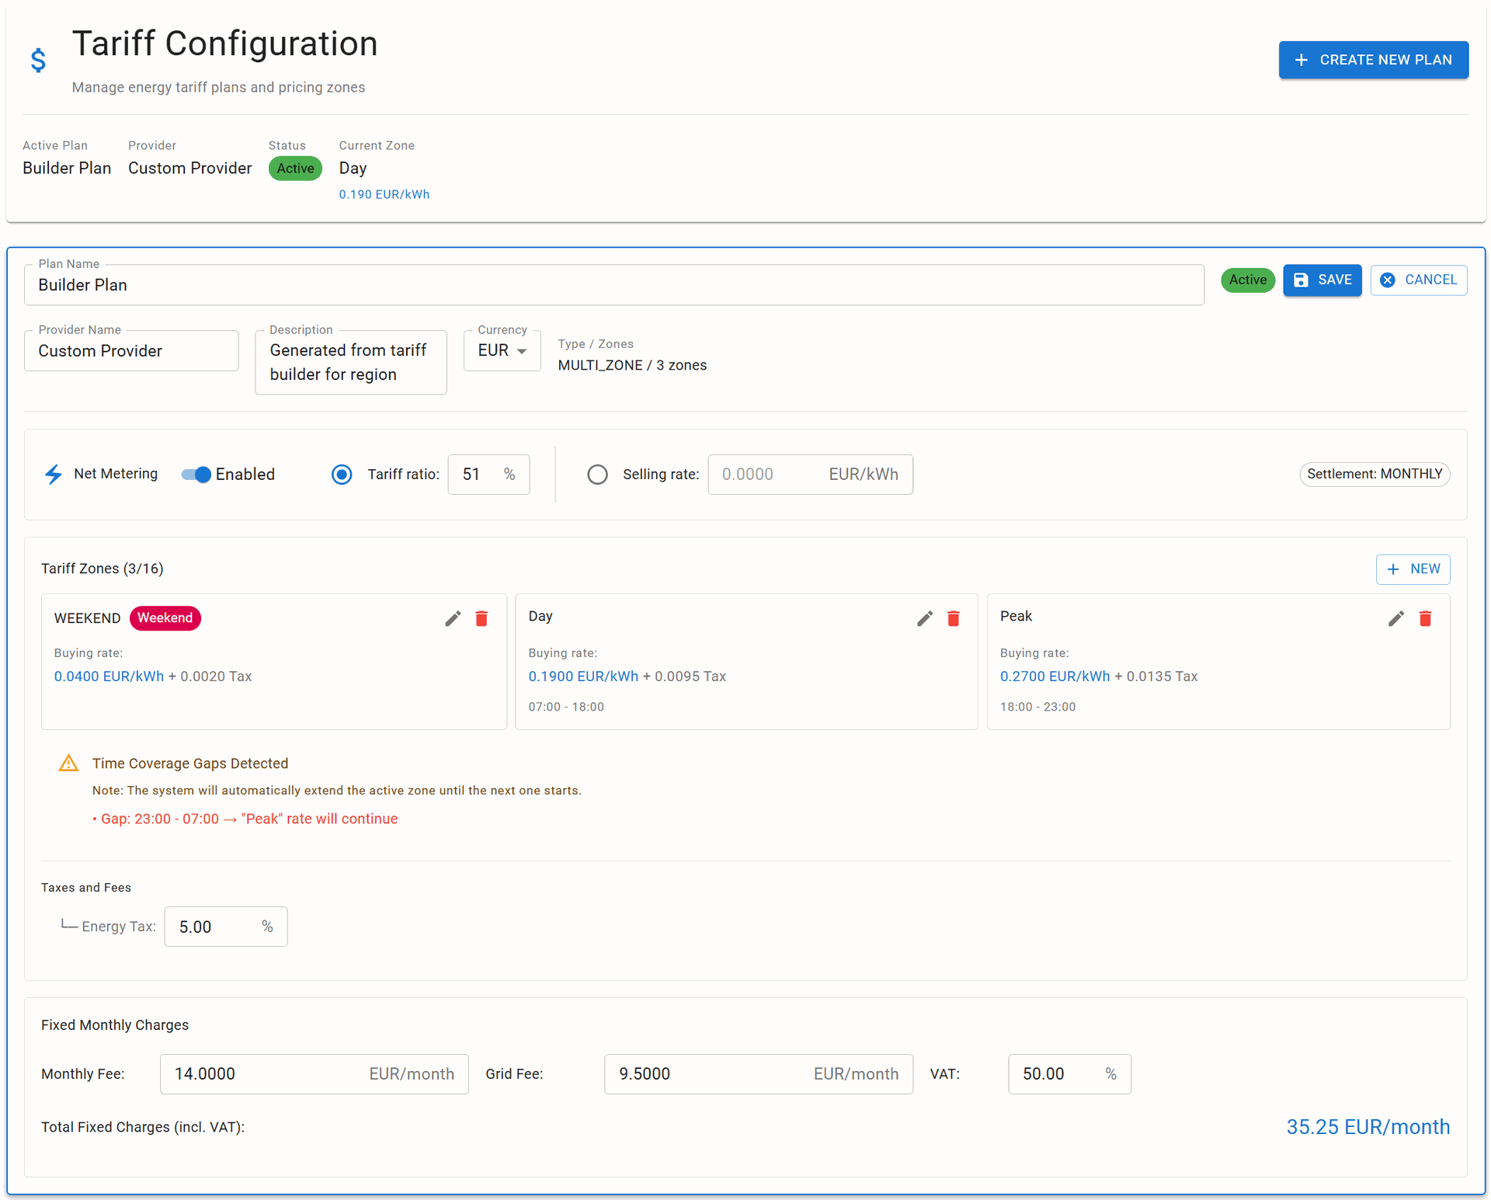Delete the Day tariff zone
The image size is (1491, 1200).
tap(954, 618)
